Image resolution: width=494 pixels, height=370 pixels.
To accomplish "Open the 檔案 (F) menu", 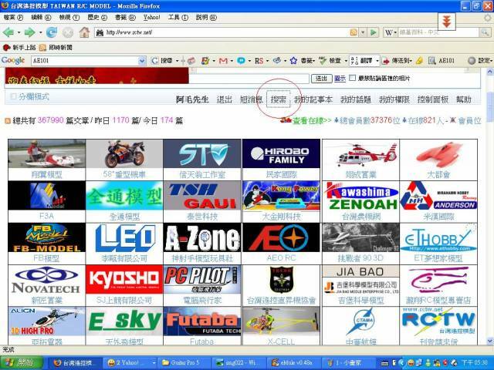I will [x=13, y=18].
